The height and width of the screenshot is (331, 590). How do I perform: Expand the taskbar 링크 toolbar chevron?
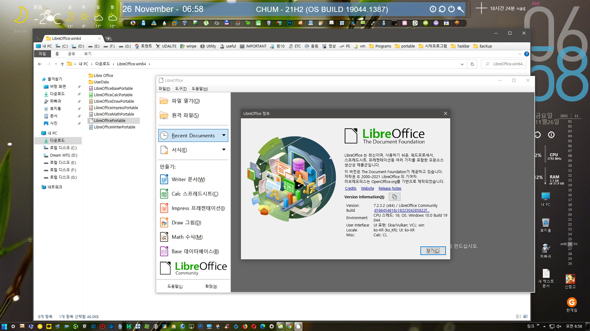pos(538,325)
